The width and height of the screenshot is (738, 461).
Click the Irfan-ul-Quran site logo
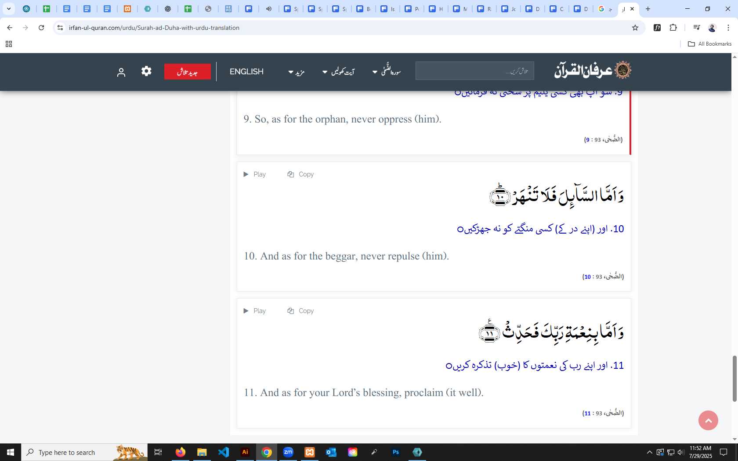pos(593,70)
